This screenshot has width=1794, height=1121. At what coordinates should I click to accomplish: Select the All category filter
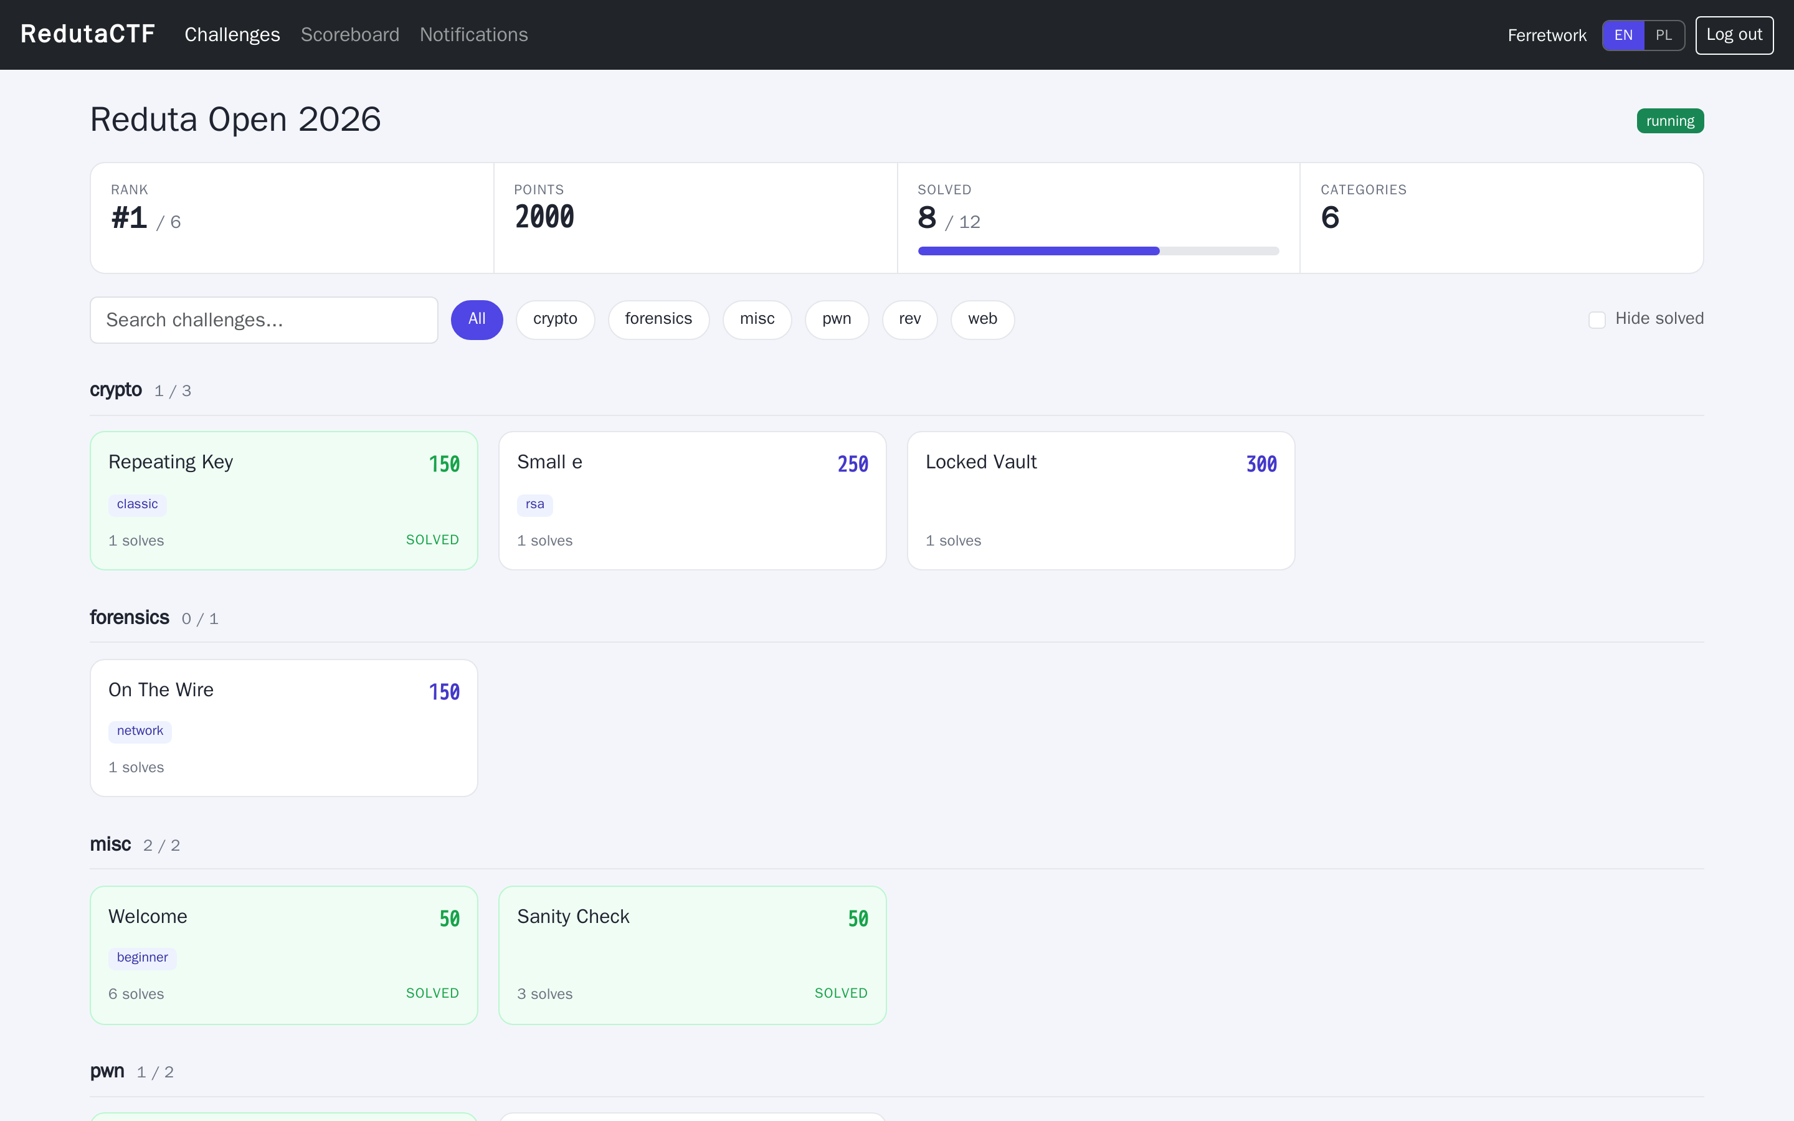[477, 319]
